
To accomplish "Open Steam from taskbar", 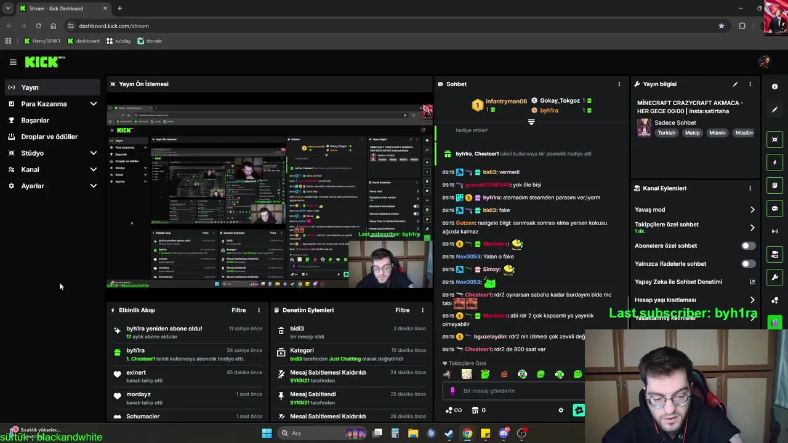I will pyautogui.click(x=449, y=433).
